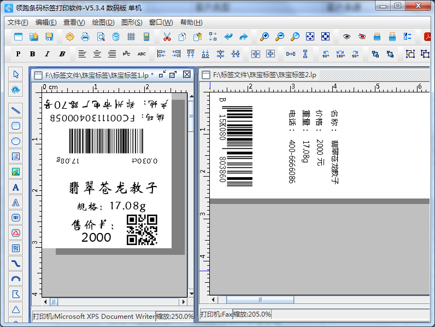Click the save floppy disk icon

coord(49,37)
